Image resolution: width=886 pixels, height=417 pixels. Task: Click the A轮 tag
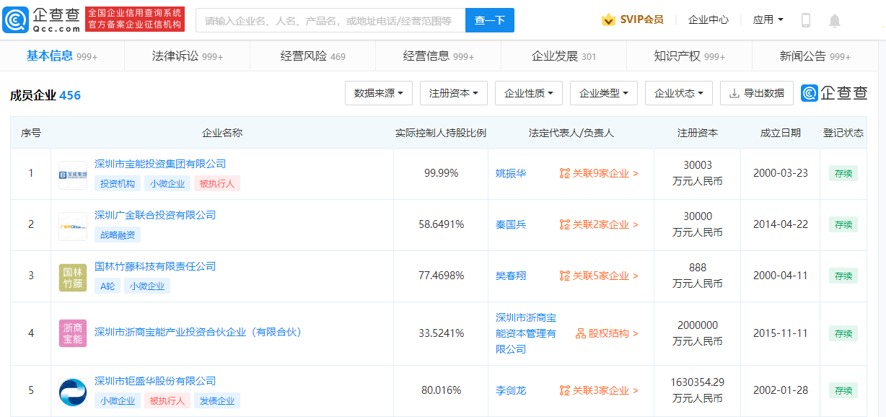coord(108,286)
